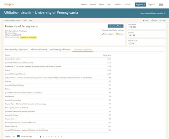
Task: Switch to Collaborating affiliations tab
Action: 60,50
